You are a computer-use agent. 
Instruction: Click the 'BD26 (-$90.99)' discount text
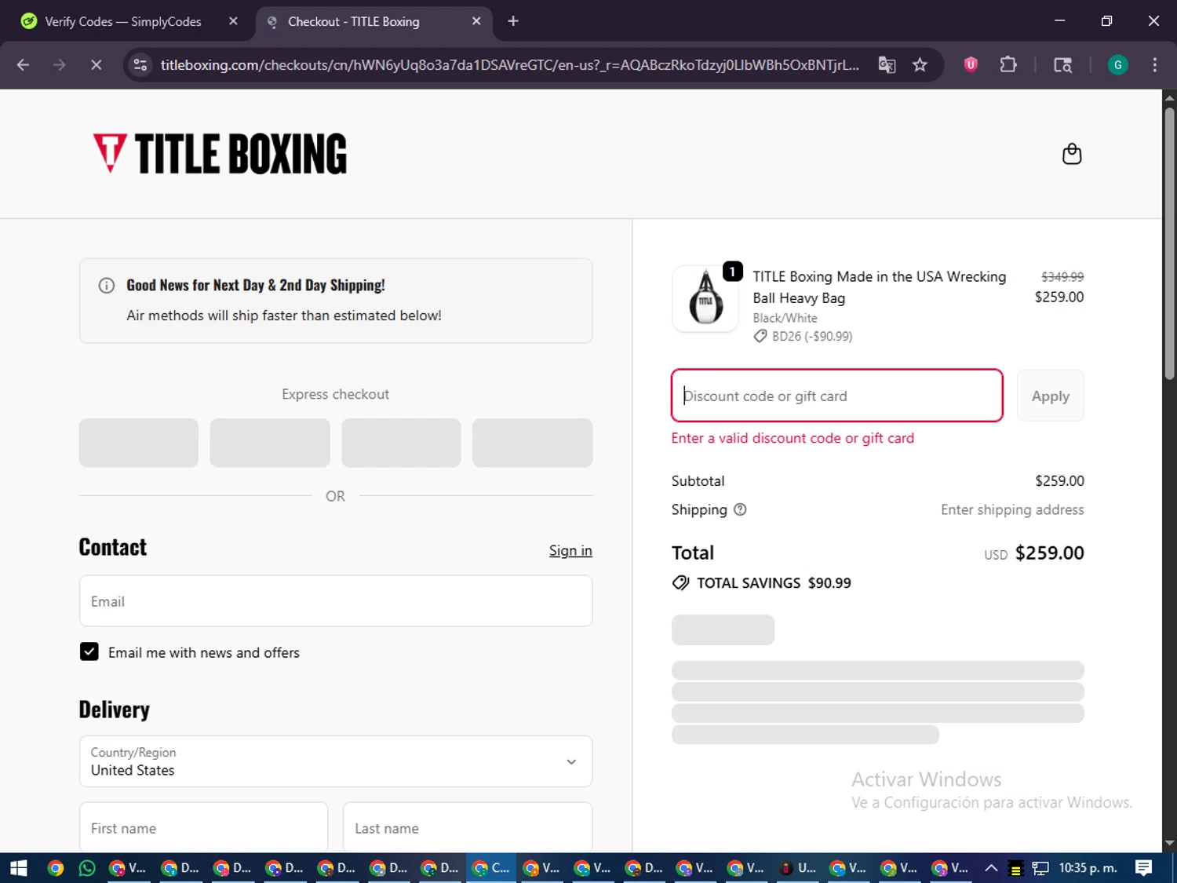tap(812, 336)
